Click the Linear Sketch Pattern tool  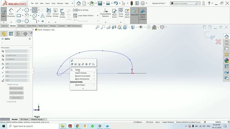(x=83, y=15)
